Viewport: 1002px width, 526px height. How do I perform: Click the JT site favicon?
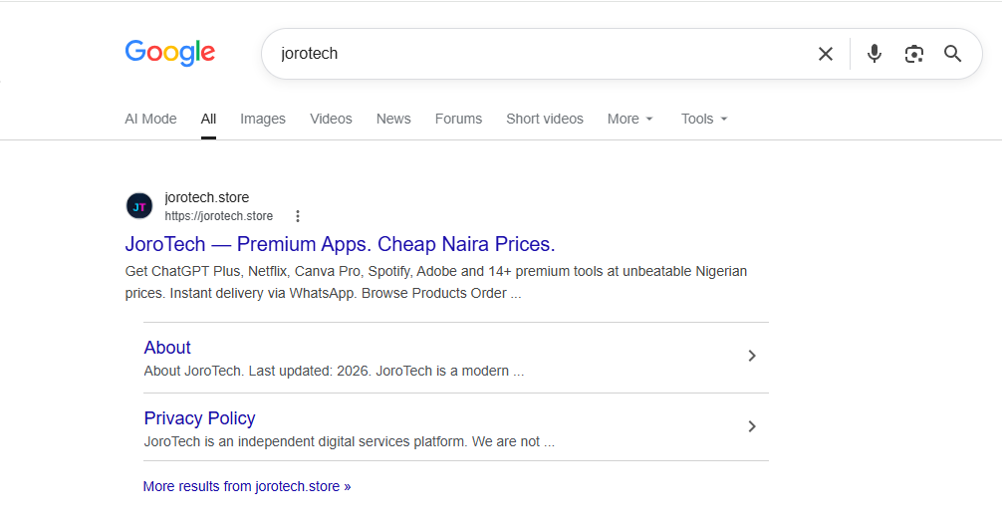(x=139, y=206)
